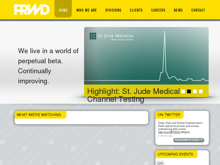The height and width of the screenshot is (165, 220).
Task: Open Highlight: St. Jude Medical Channel Testing
Action: (133, 95)
